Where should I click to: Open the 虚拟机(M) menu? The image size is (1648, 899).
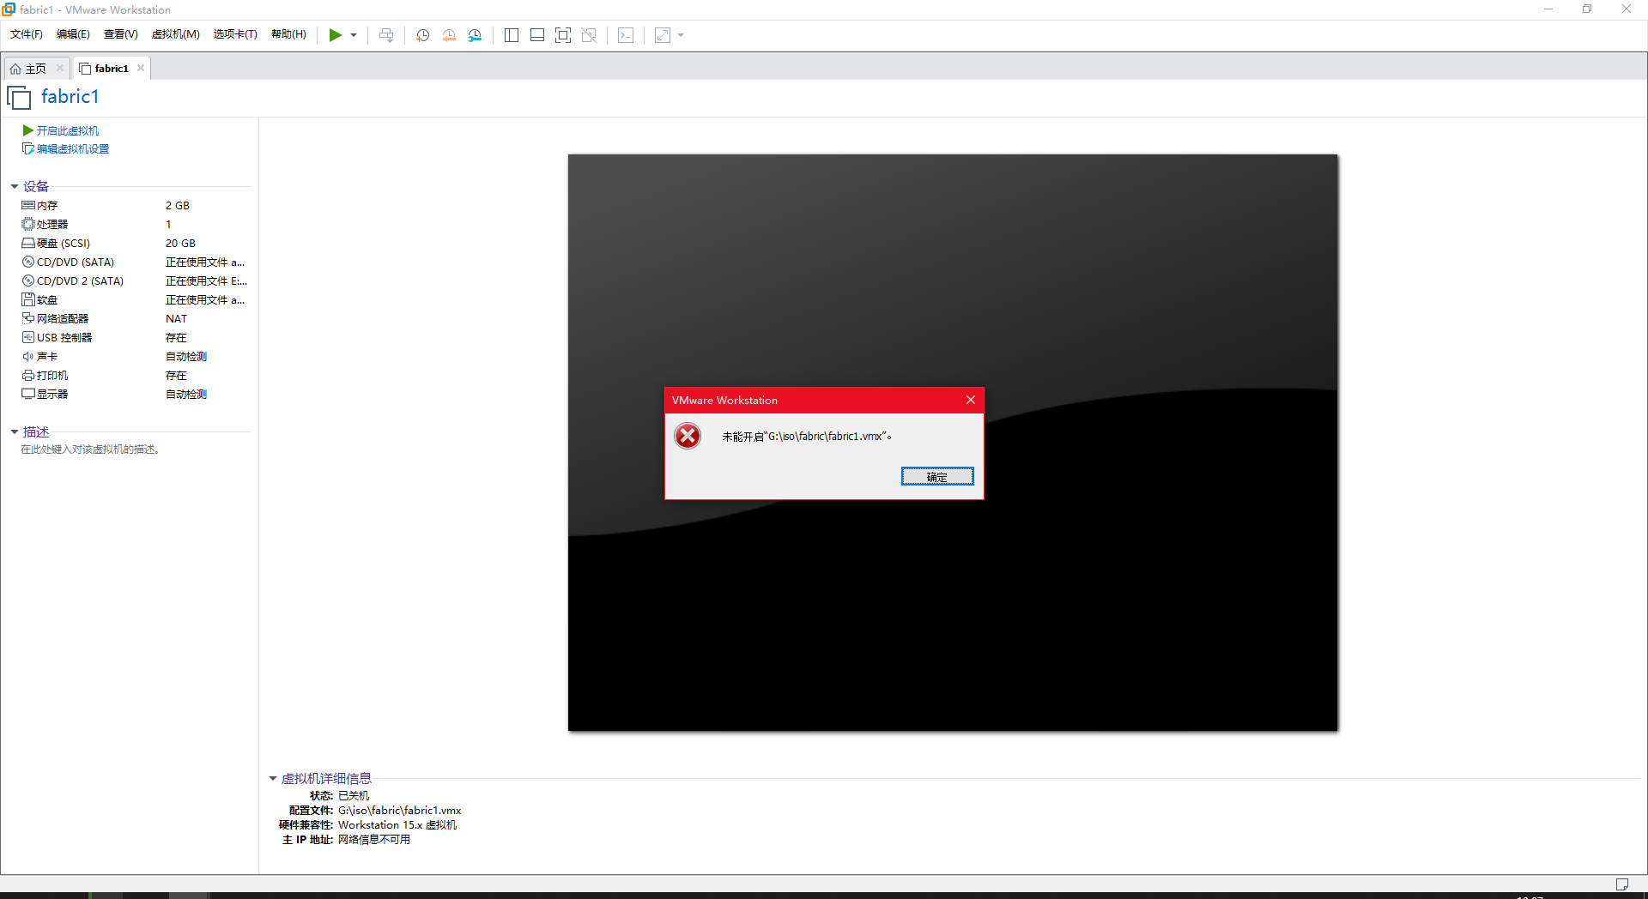[176, 34]
